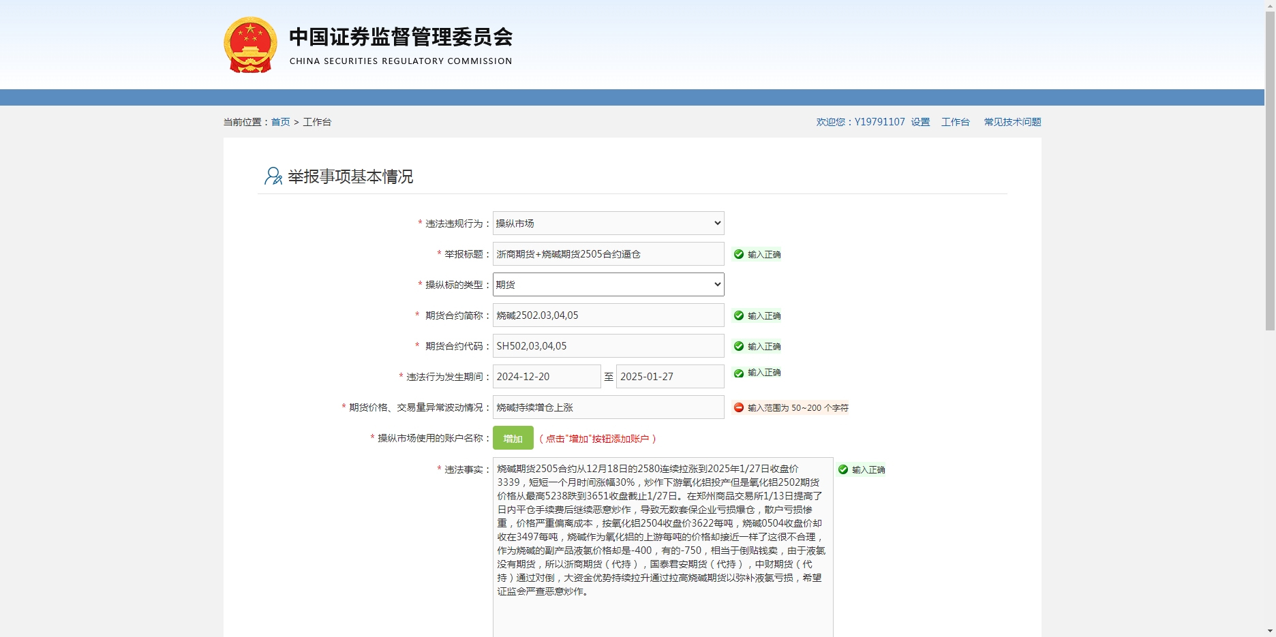Screen dimensions: 1276x637
Task: Open the 常见技术问题 link
Action: click(1012, 122)
